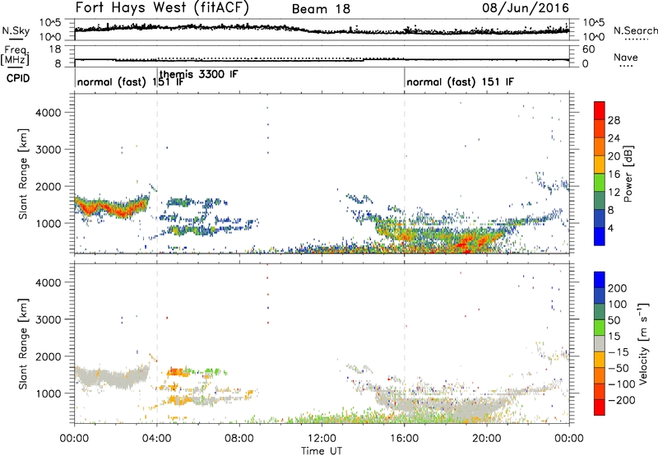Image resolution: width=658 pixels, height=456 pixels.
Task: Click the '20:00' time axis tick label
Action: pos(487,439)
